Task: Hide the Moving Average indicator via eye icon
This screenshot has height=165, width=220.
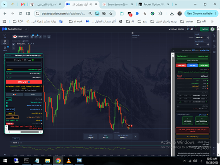Action: point(29,44)
